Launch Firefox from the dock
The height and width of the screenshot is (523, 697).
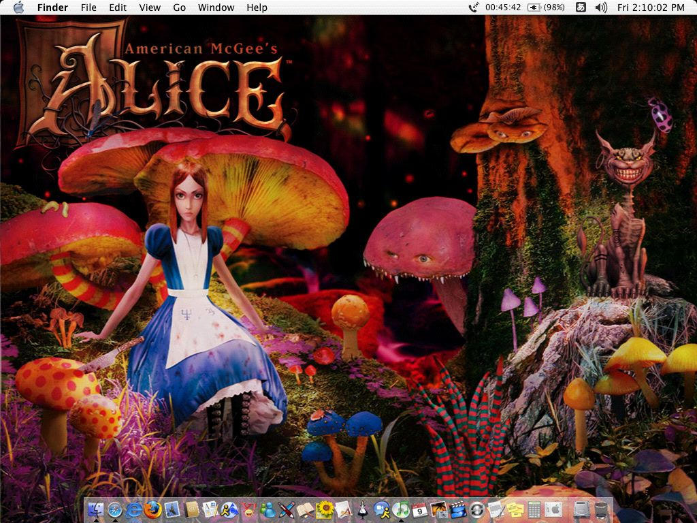pyautogui.click(x=153, y=509)
